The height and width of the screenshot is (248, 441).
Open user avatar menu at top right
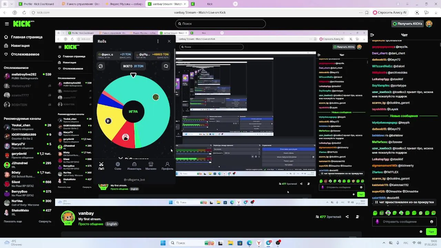429,24
